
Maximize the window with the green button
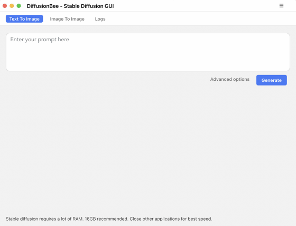pos(18,6)
